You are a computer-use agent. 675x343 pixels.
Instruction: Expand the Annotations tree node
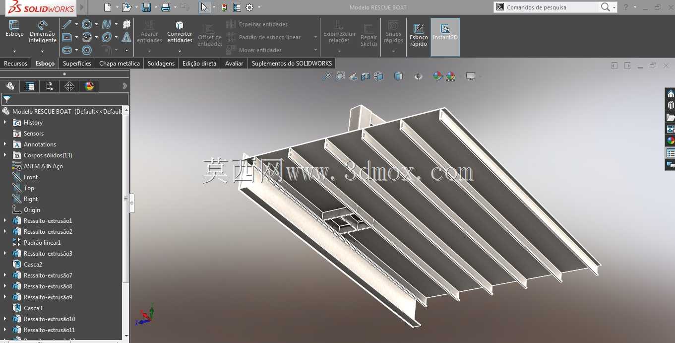coord(5,144)
